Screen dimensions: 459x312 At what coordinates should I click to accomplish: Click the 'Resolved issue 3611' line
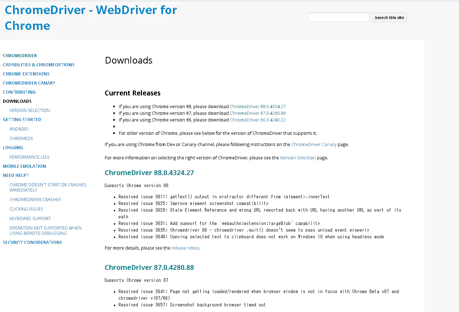point(224,197)
